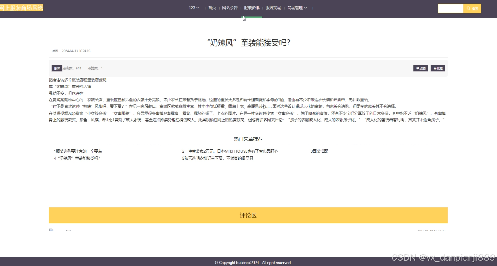Click the timestamp 2024-04-13 16:24:05
The image size is (497, 266).
click(x=76, y=51)
